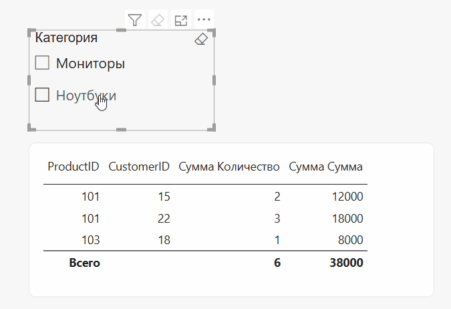The height and width of the screenshot is (309, 451).
Task: Open the More options ellipsis menu
Action: tap(204, 19)
